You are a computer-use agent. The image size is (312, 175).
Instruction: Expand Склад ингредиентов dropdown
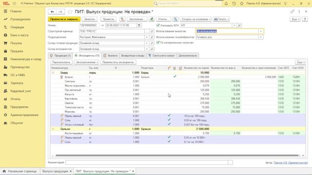(x=147, y=49)
